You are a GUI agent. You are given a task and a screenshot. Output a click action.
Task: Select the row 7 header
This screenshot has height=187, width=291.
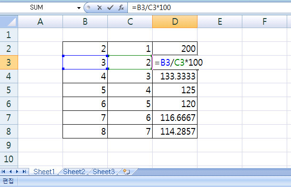(9, 118)
